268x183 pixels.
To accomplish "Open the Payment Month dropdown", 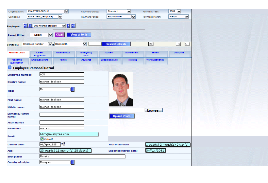I will click(x=187, y=17).
